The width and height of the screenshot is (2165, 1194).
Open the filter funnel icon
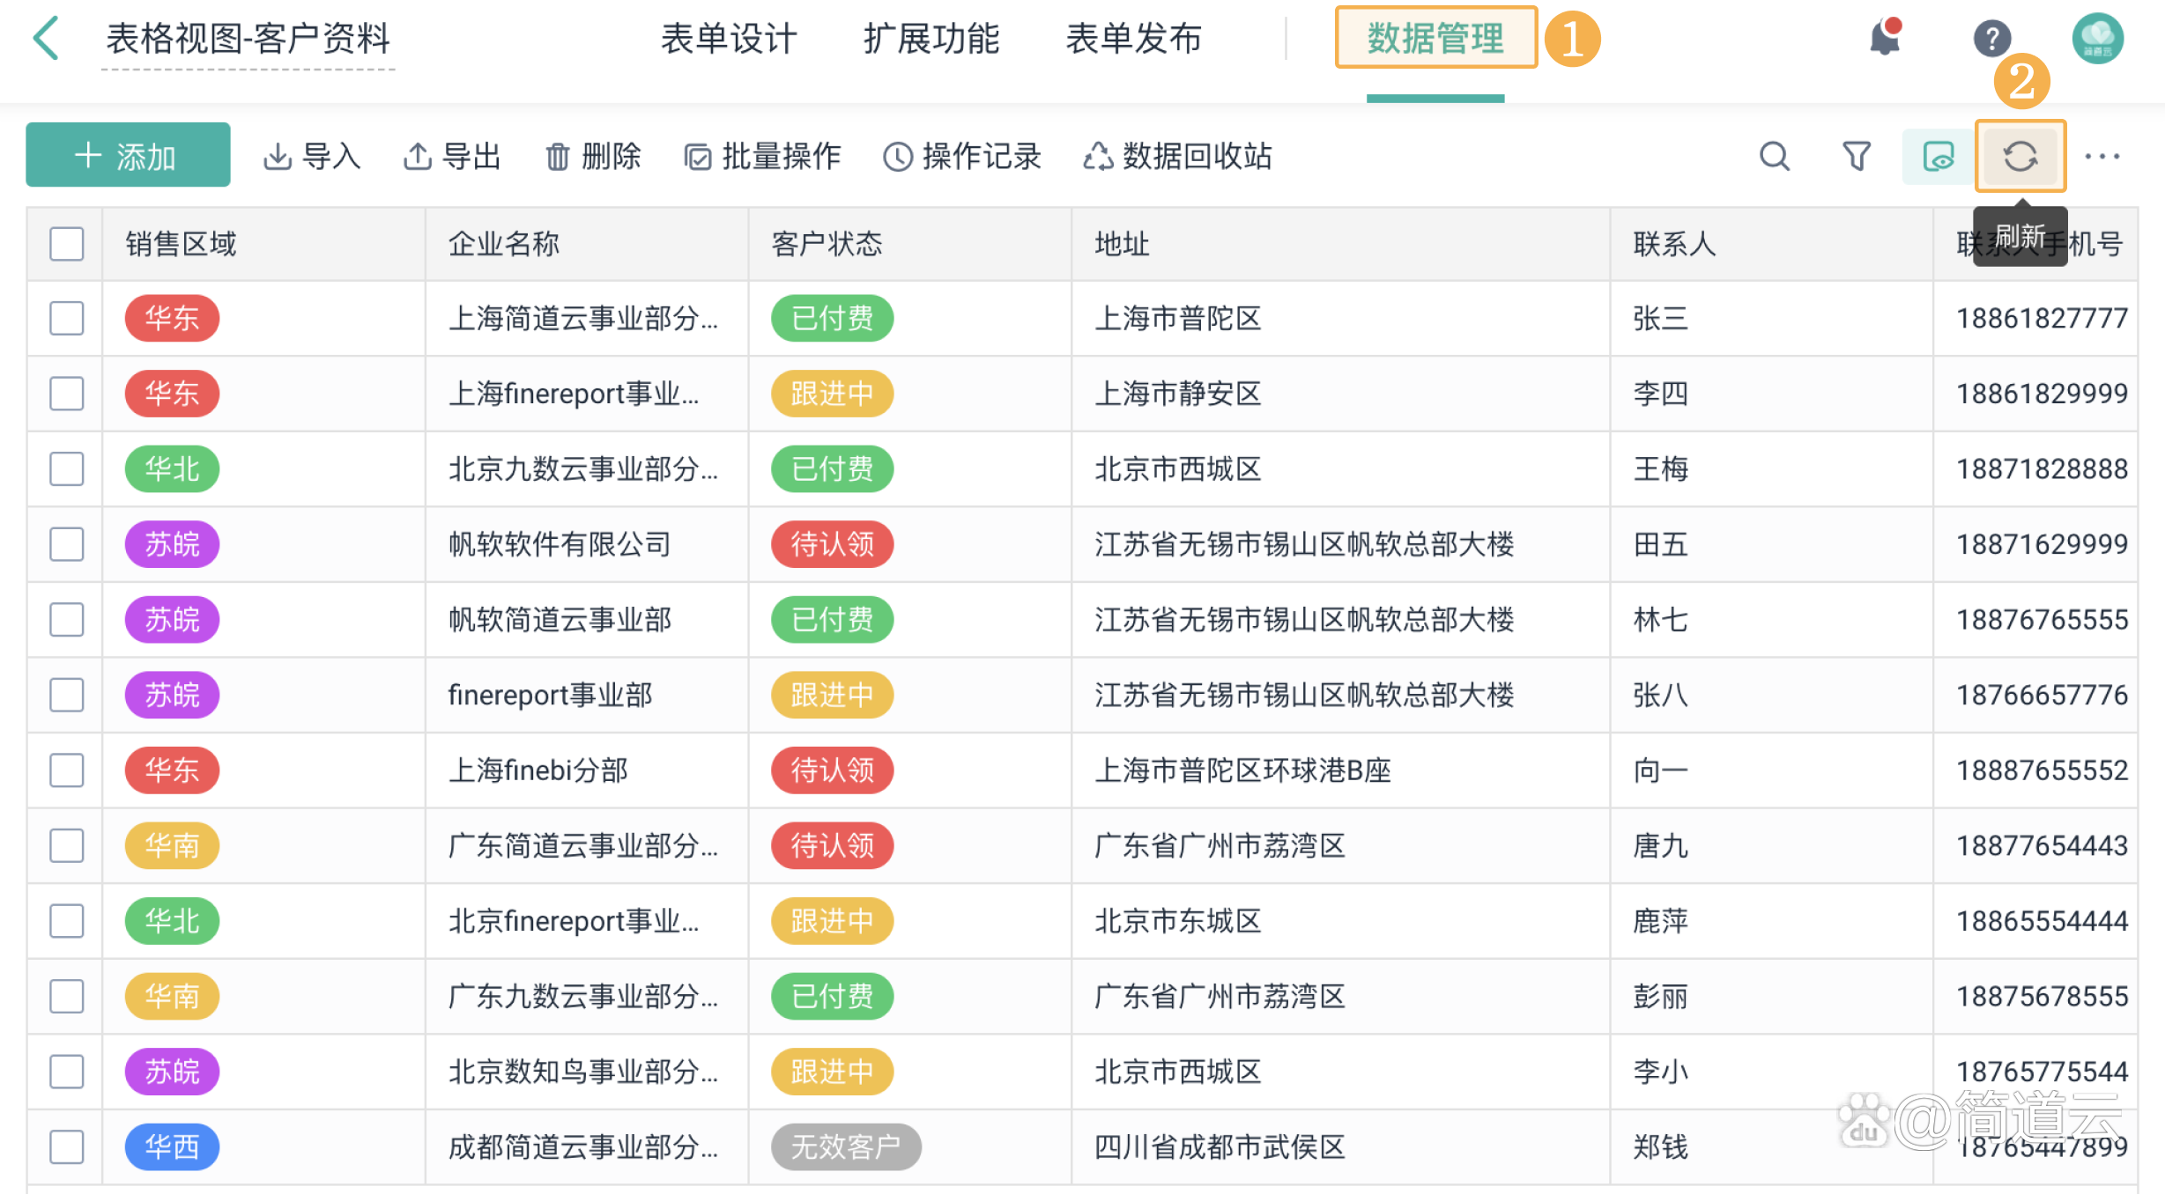(1857, 157)
